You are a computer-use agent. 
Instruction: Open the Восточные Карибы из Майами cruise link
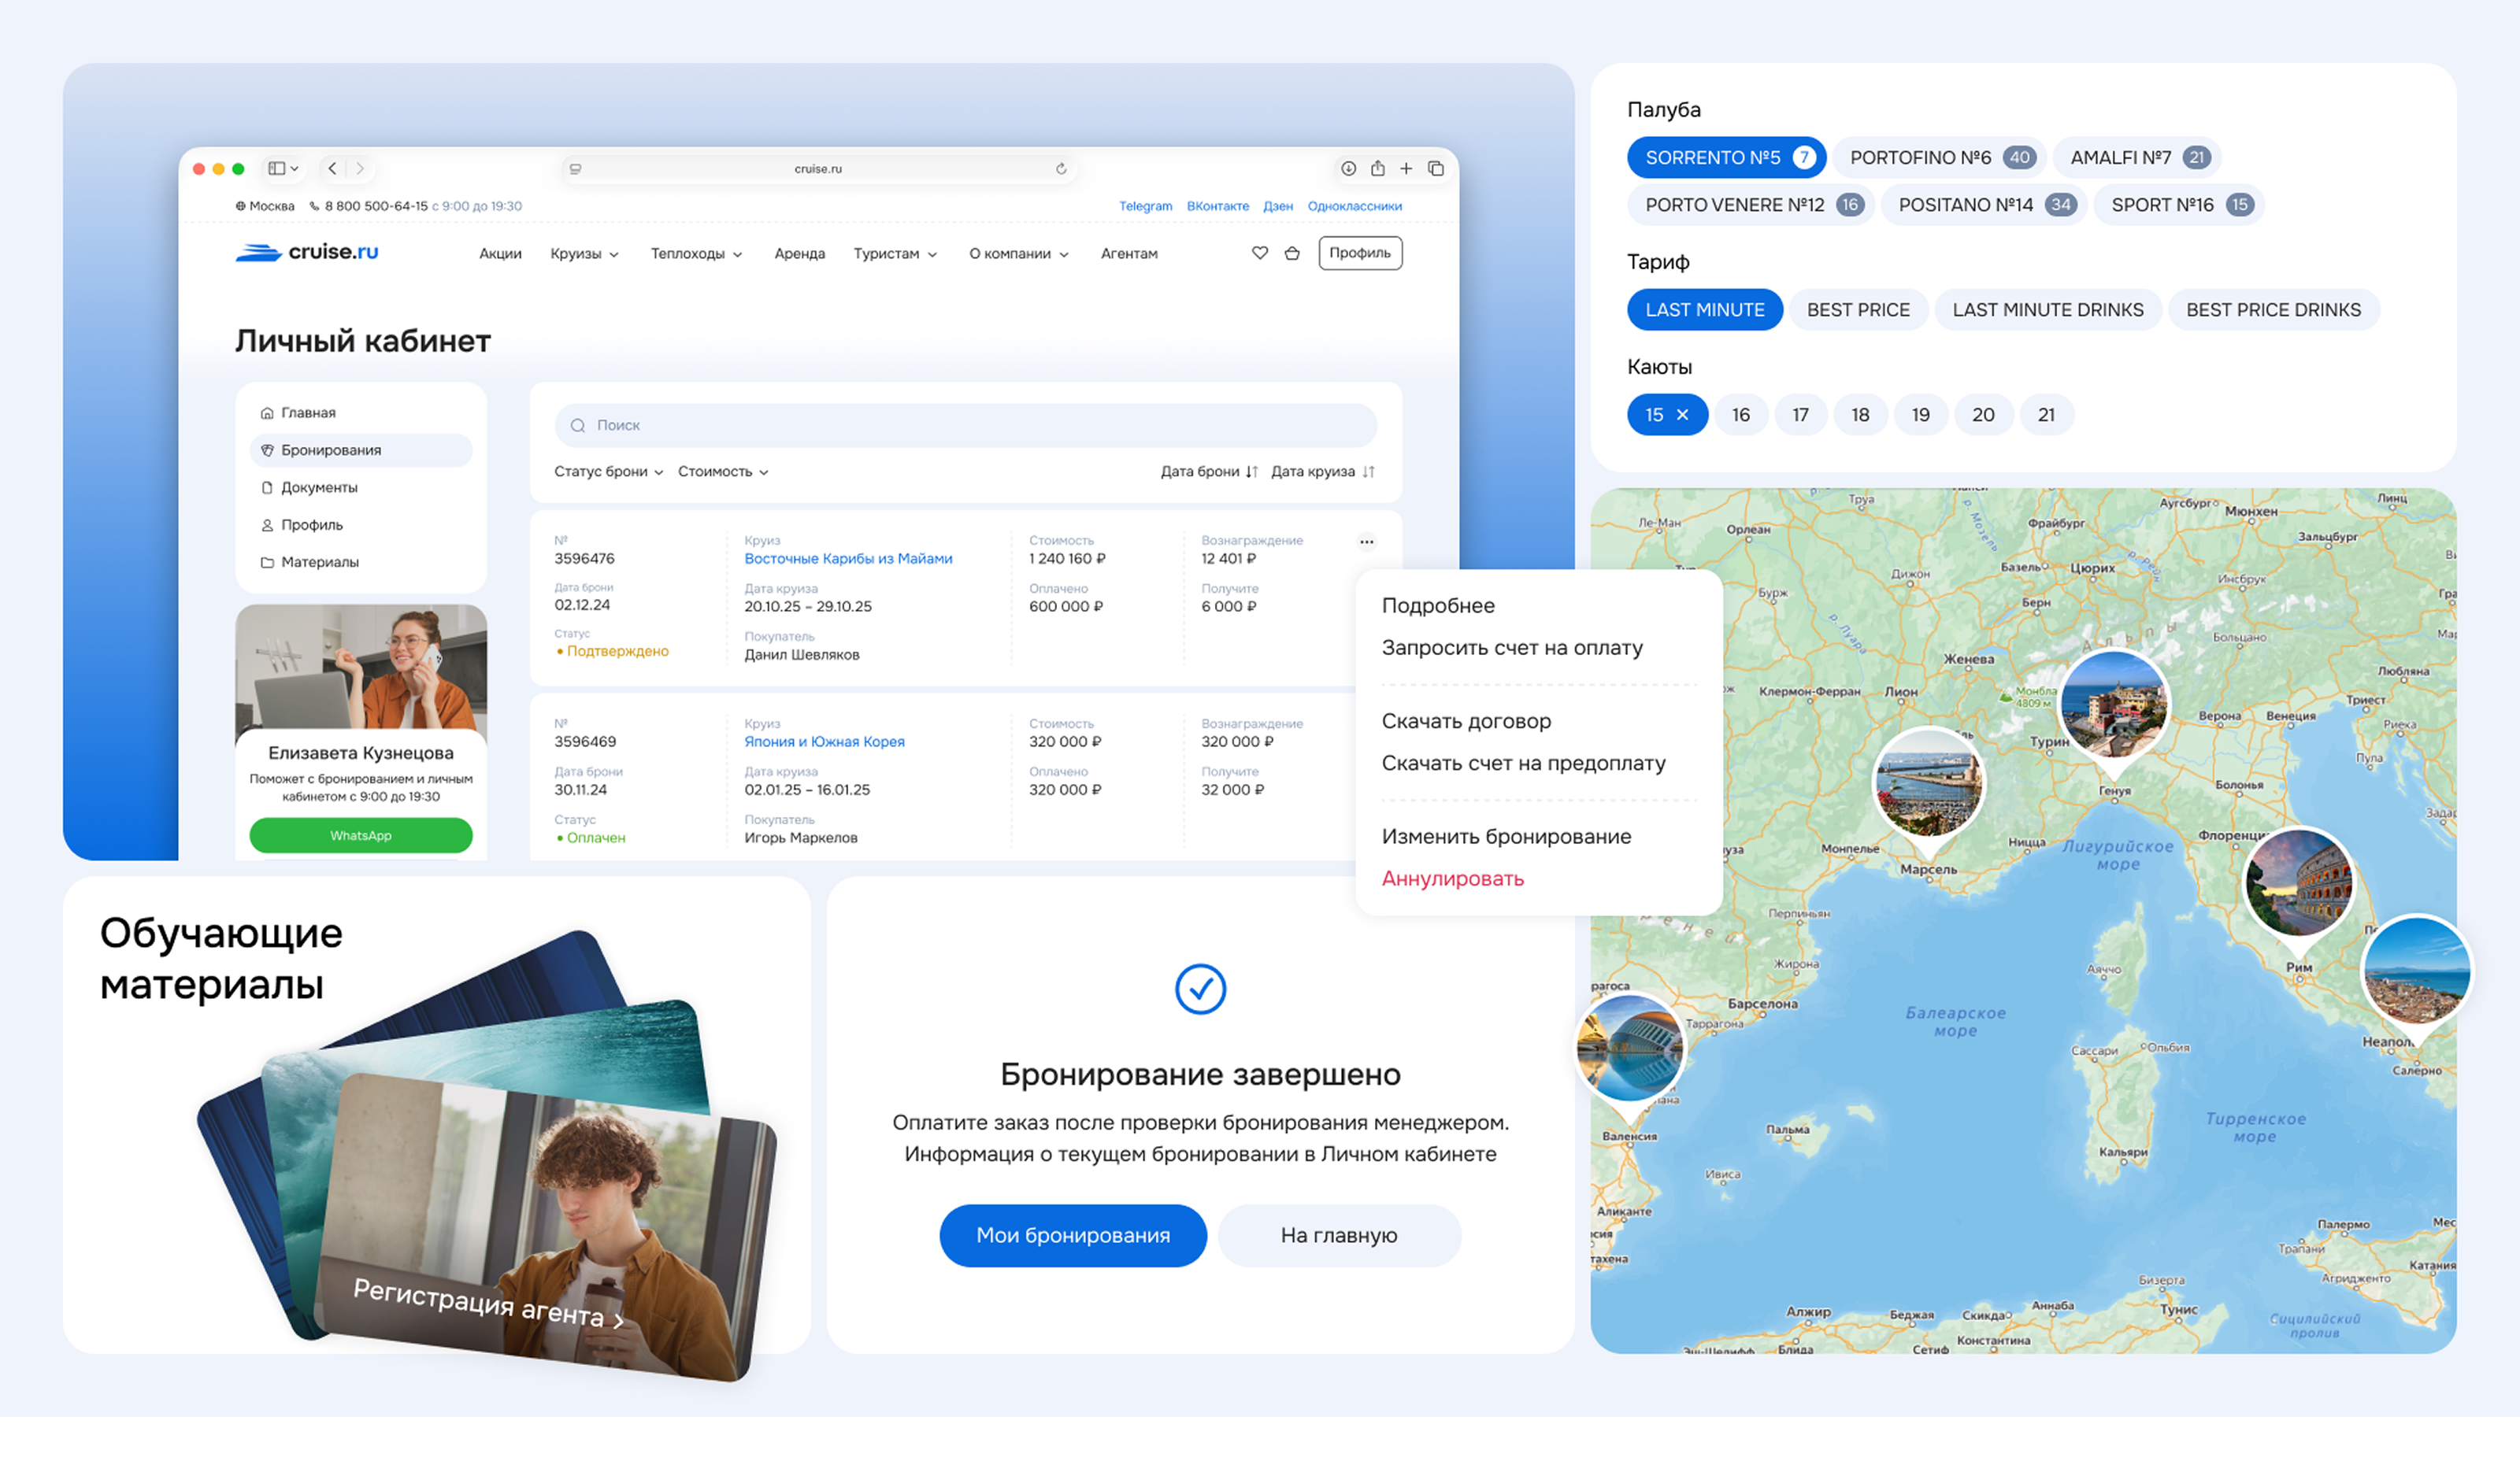(848, 559)
